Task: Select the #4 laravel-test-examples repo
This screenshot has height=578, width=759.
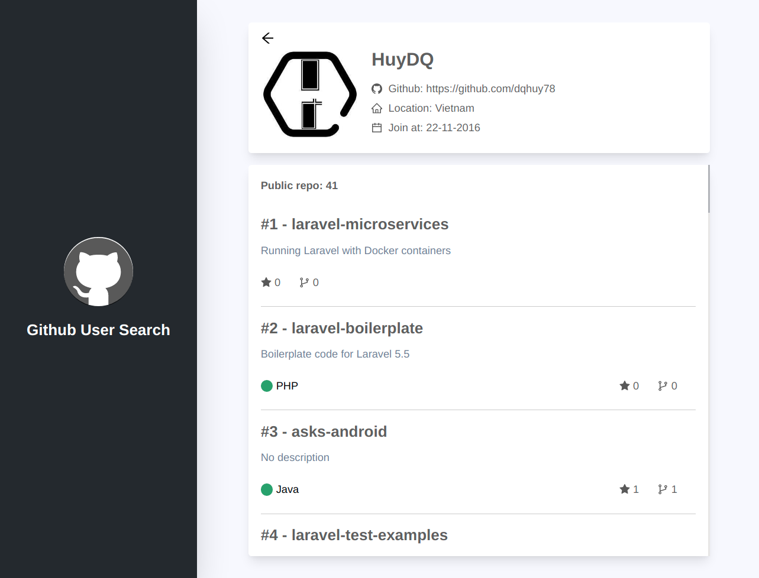Action: [354, 535]
